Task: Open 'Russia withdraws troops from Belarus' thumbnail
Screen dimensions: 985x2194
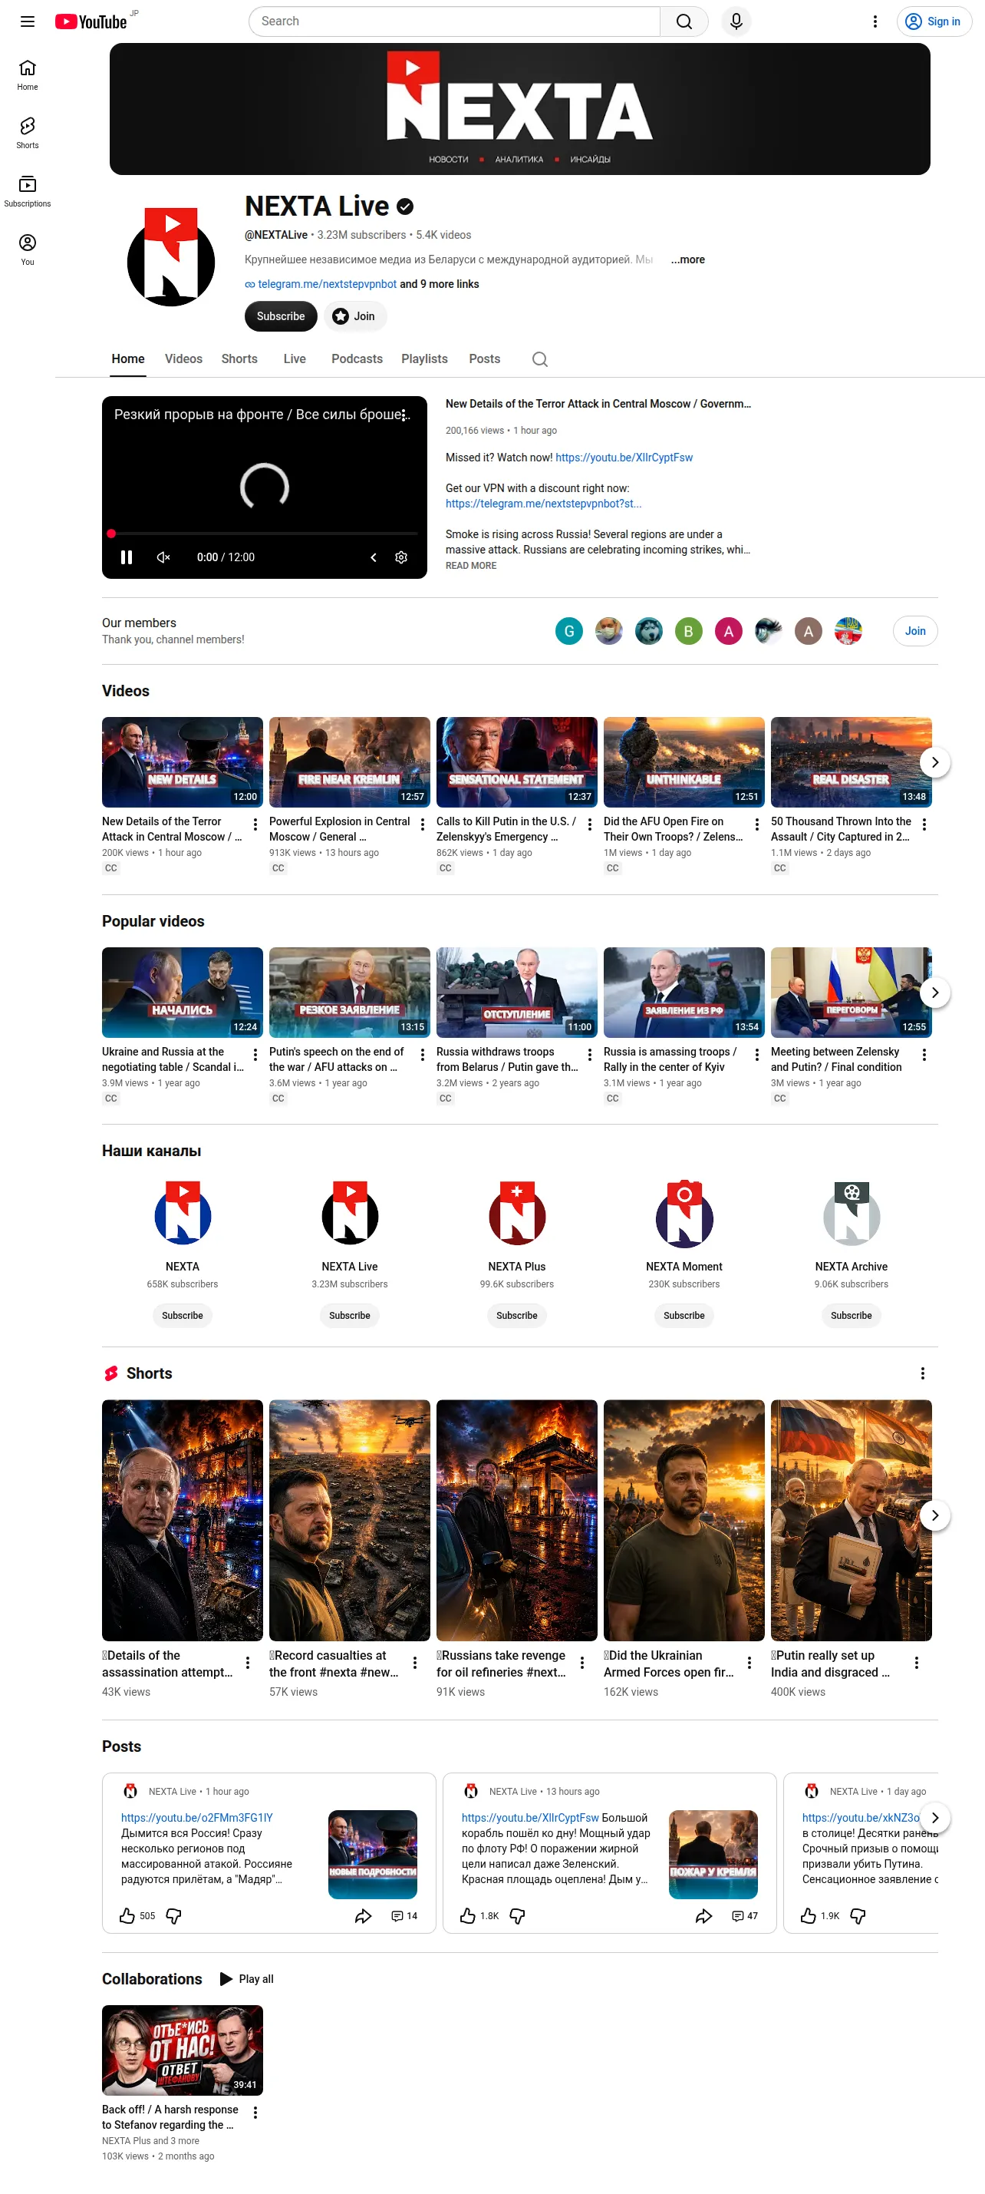Action: (517, 993)
